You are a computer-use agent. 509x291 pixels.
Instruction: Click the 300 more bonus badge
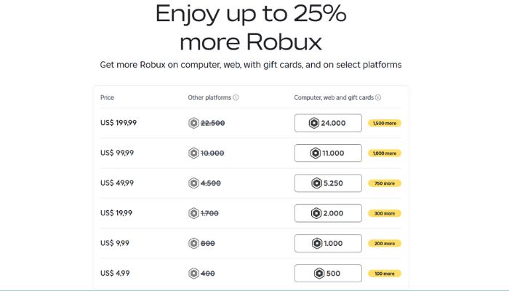[384, 213]
